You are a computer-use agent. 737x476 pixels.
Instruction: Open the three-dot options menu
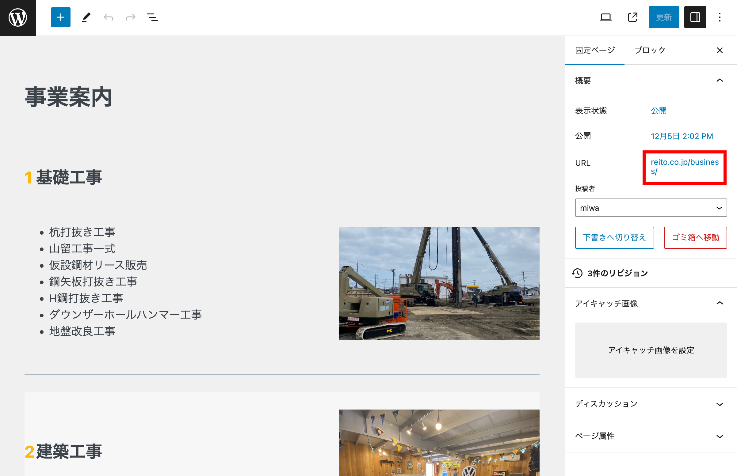tap(719, 17)
